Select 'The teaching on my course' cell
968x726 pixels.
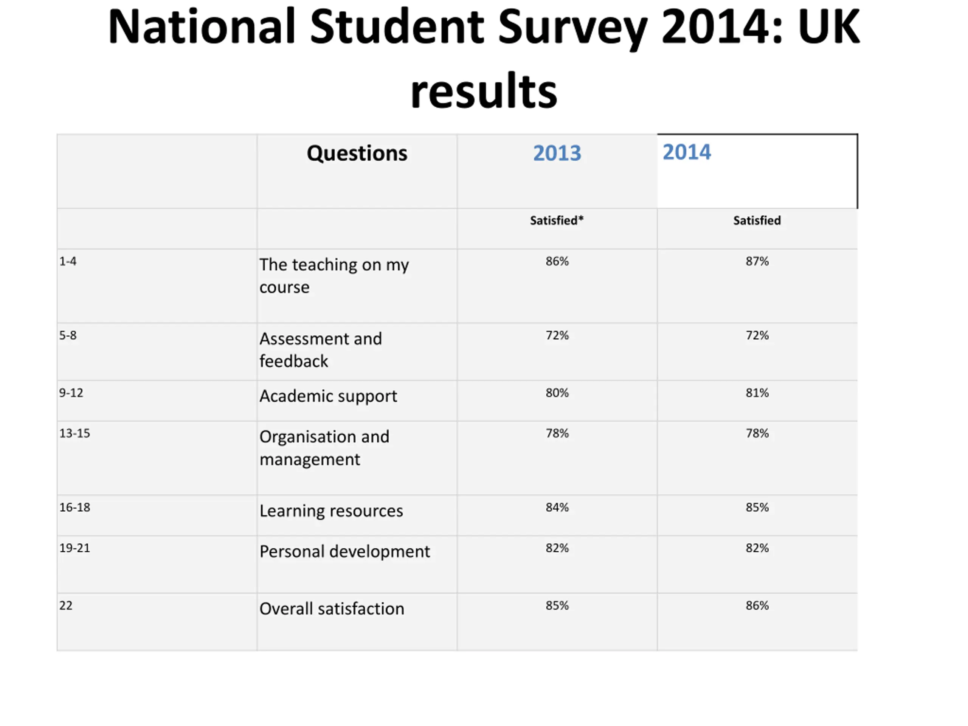coord(357,286)
